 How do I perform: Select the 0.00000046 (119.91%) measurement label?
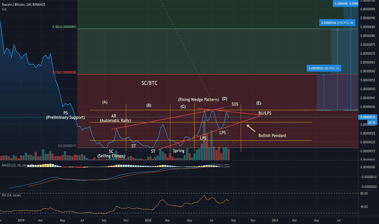(x=337, y=23)
